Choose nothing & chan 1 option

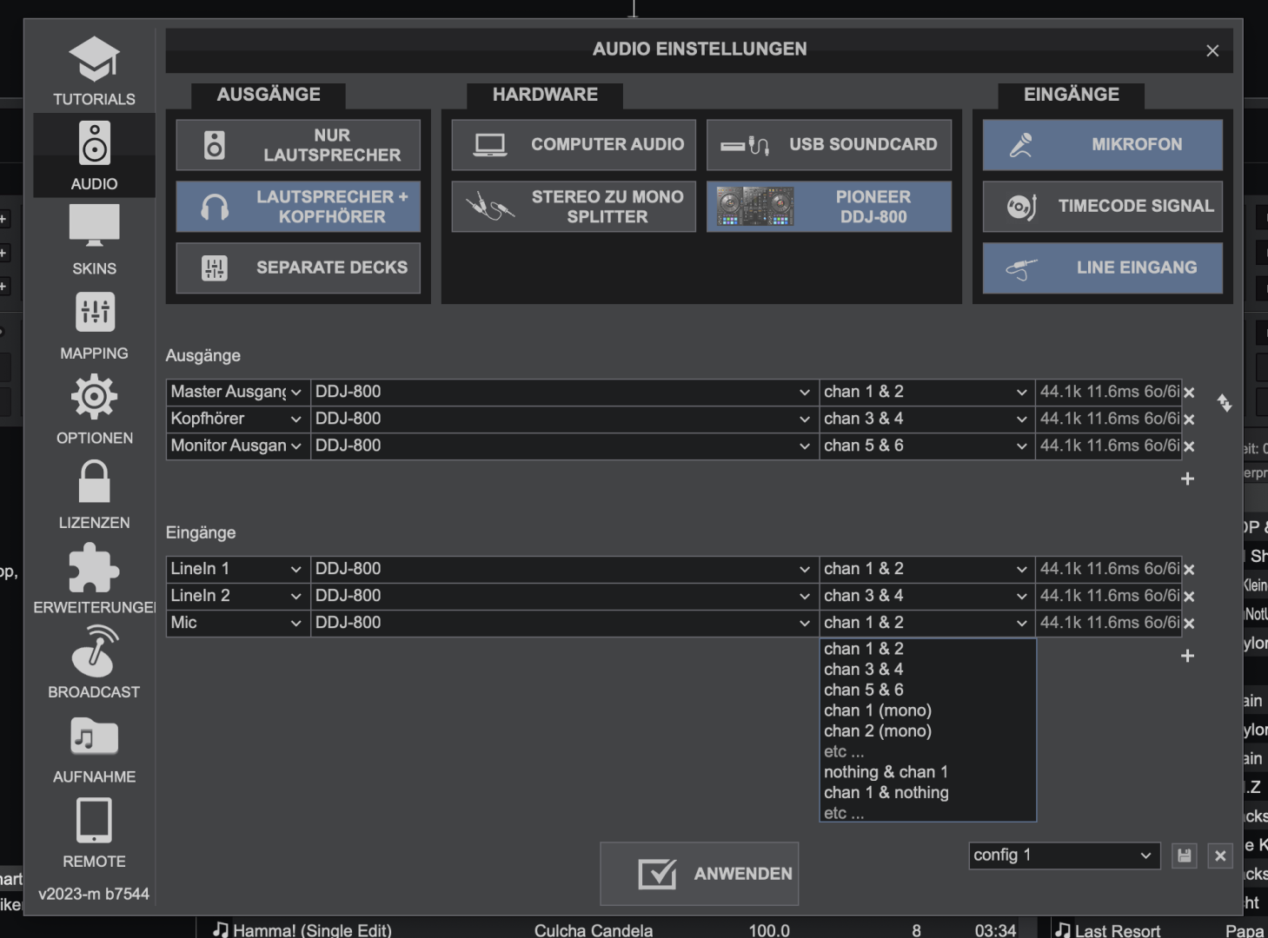928,772
